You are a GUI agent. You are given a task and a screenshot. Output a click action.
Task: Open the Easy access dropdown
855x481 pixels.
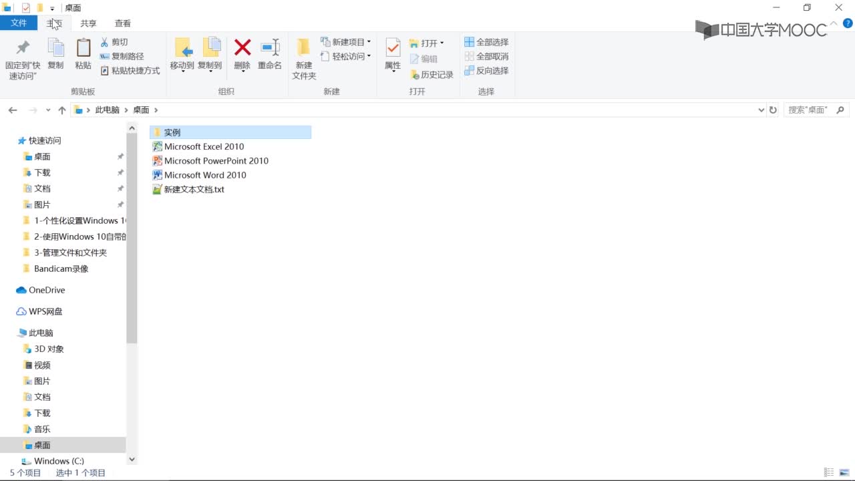pyautogui.click(x=346, y=56)
